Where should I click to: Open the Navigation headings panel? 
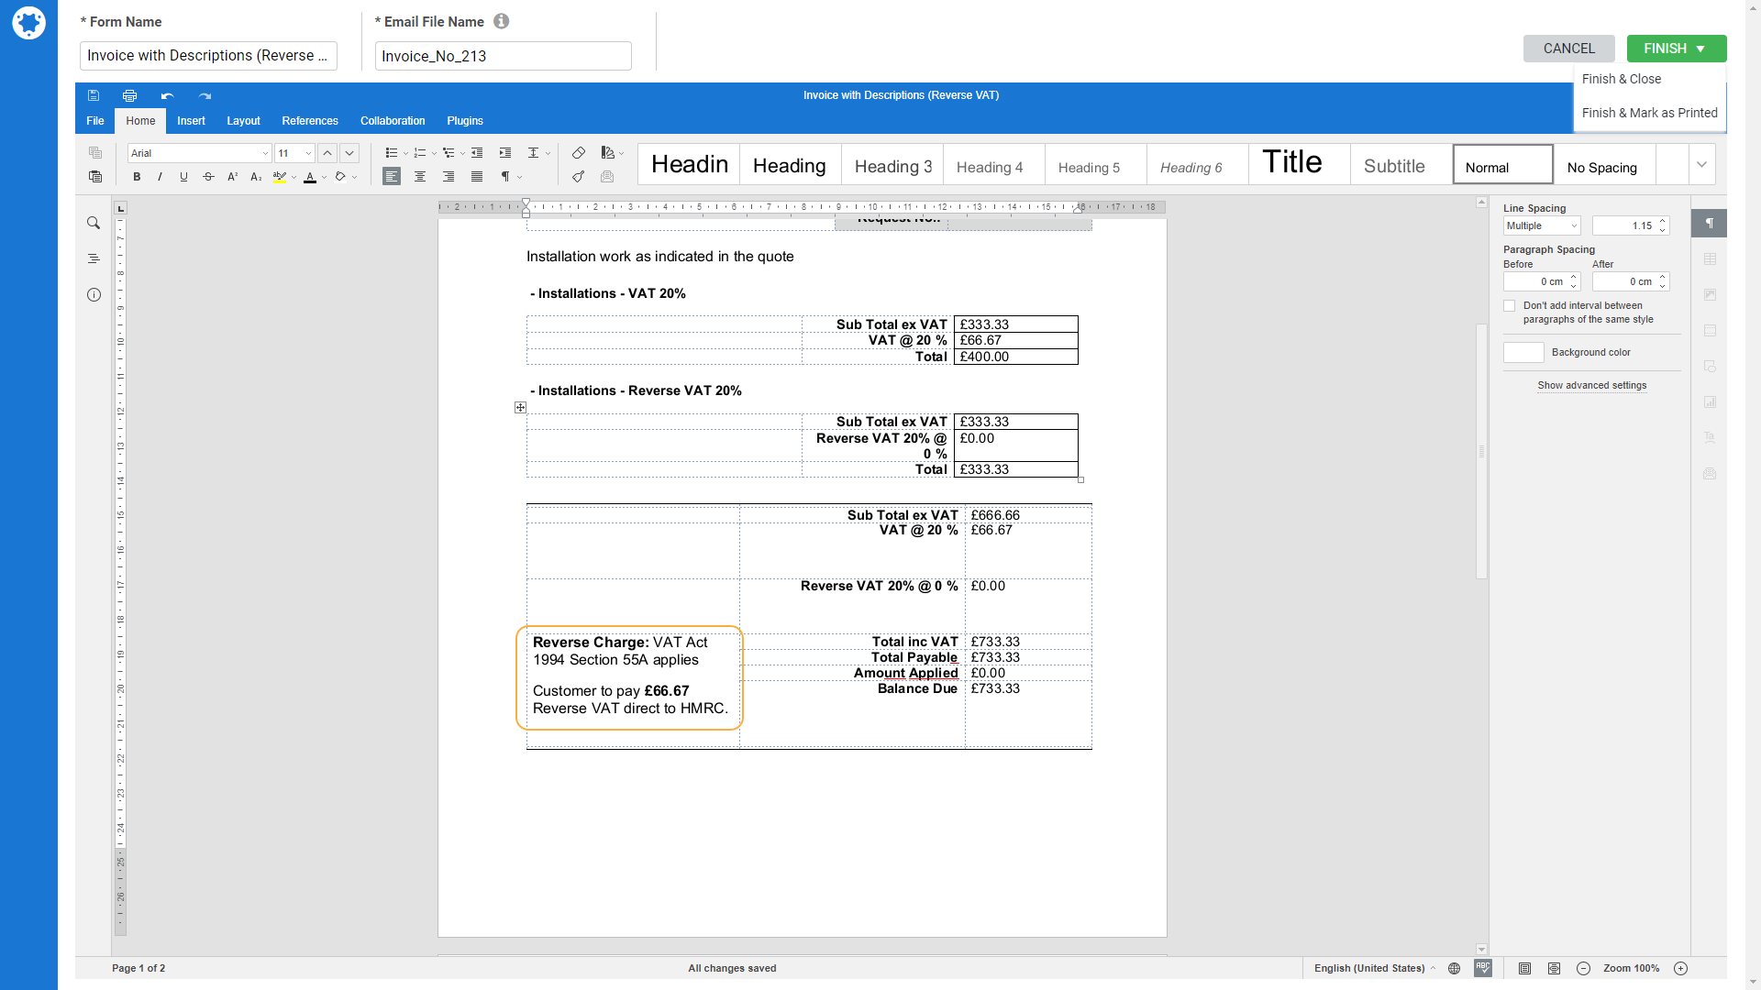(94, 258)
